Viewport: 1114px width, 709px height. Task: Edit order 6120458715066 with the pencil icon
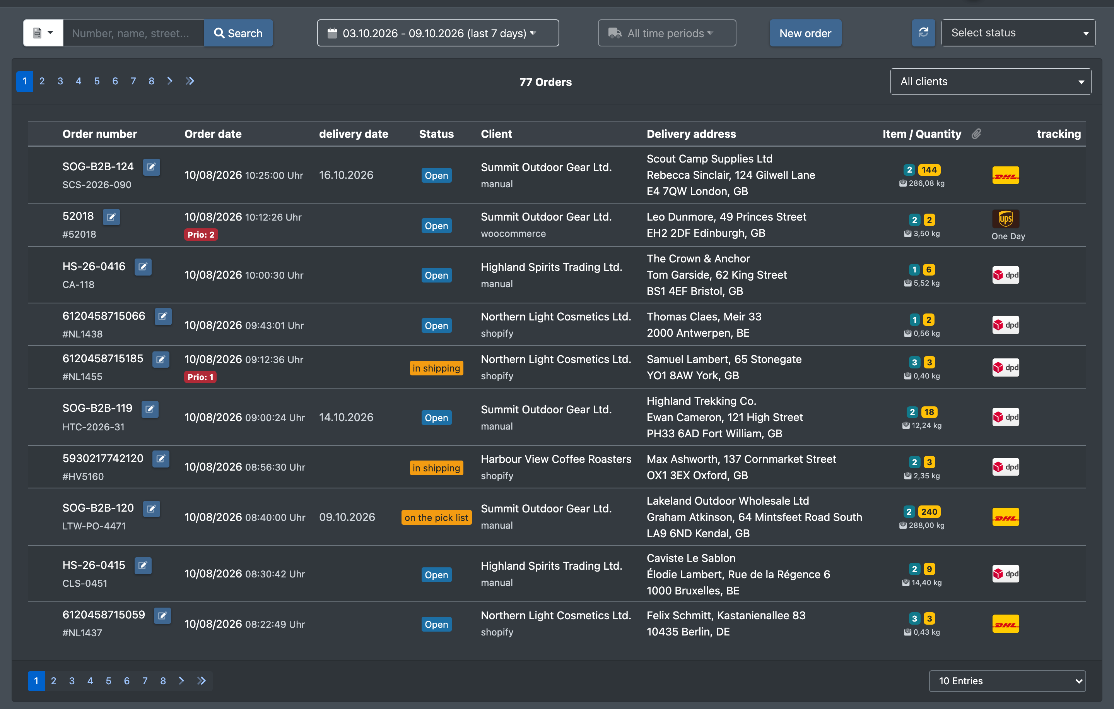[x=163, y=317]
